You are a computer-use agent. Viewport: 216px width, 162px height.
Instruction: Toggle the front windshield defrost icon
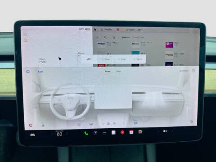[79, 124]
